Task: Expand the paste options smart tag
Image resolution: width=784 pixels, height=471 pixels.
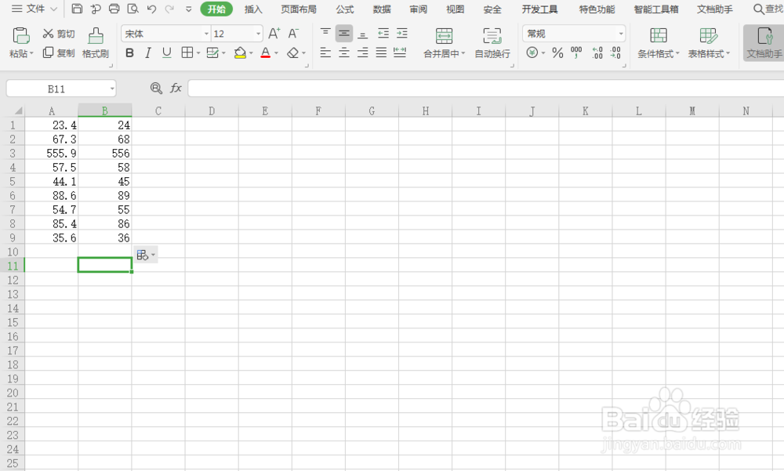Action: 146,255
